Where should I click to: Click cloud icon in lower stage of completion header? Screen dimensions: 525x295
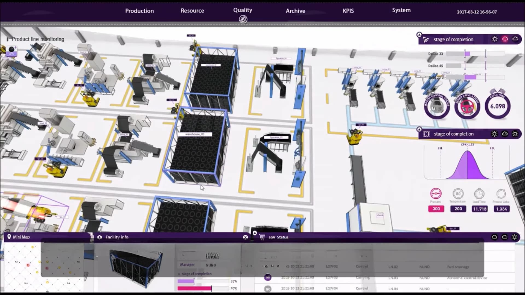[505, 134]
